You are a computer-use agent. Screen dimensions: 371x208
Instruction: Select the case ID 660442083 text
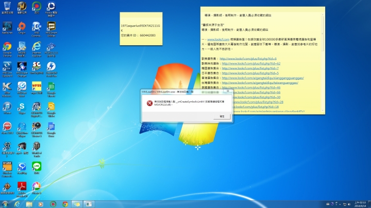[148, 35]
